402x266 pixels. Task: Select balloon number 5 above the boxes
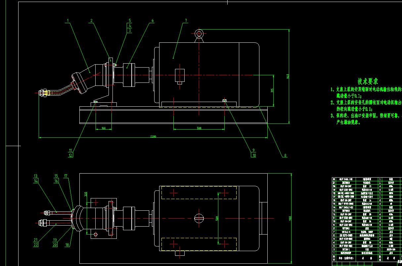(x=130, y=21)
